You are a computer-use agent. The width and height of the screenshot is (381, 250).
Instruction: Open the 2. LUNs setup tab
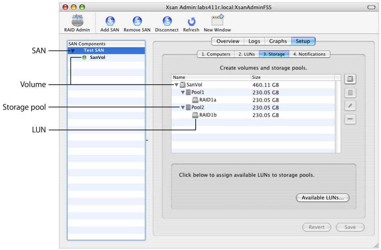tap(247, 54)
